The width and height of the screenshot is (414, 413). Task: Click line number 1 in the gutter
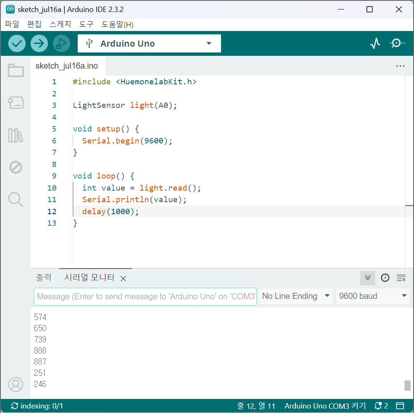point(54,81)
